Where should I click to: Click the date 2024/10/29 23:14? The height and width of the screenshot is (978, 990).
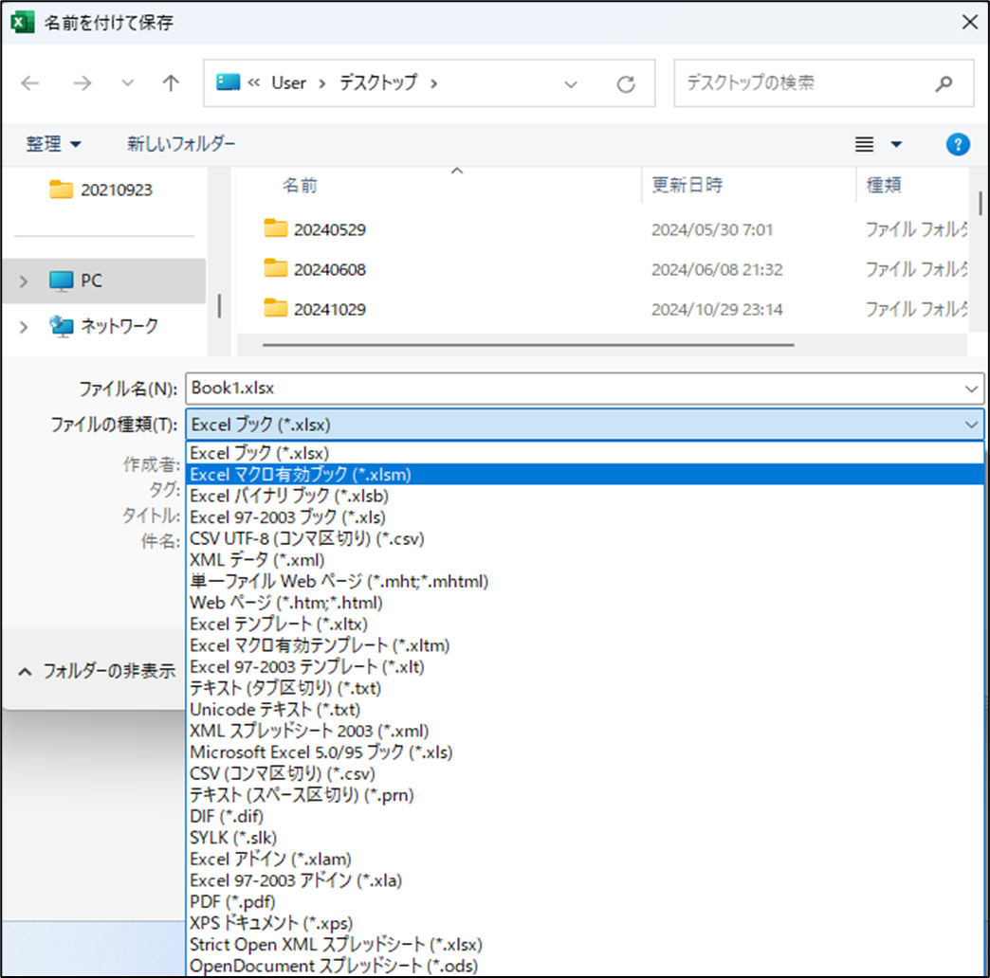point(717,309)
